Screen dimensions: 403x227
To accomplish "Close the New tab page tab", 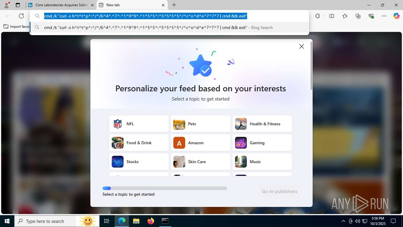I will tap(163, 5).
